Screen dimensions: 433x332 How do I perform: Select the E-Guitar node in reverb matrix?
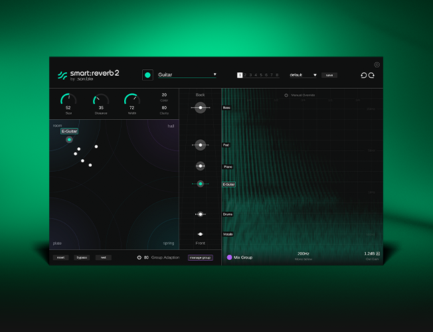pyautogui.click(x=69, y=139)
